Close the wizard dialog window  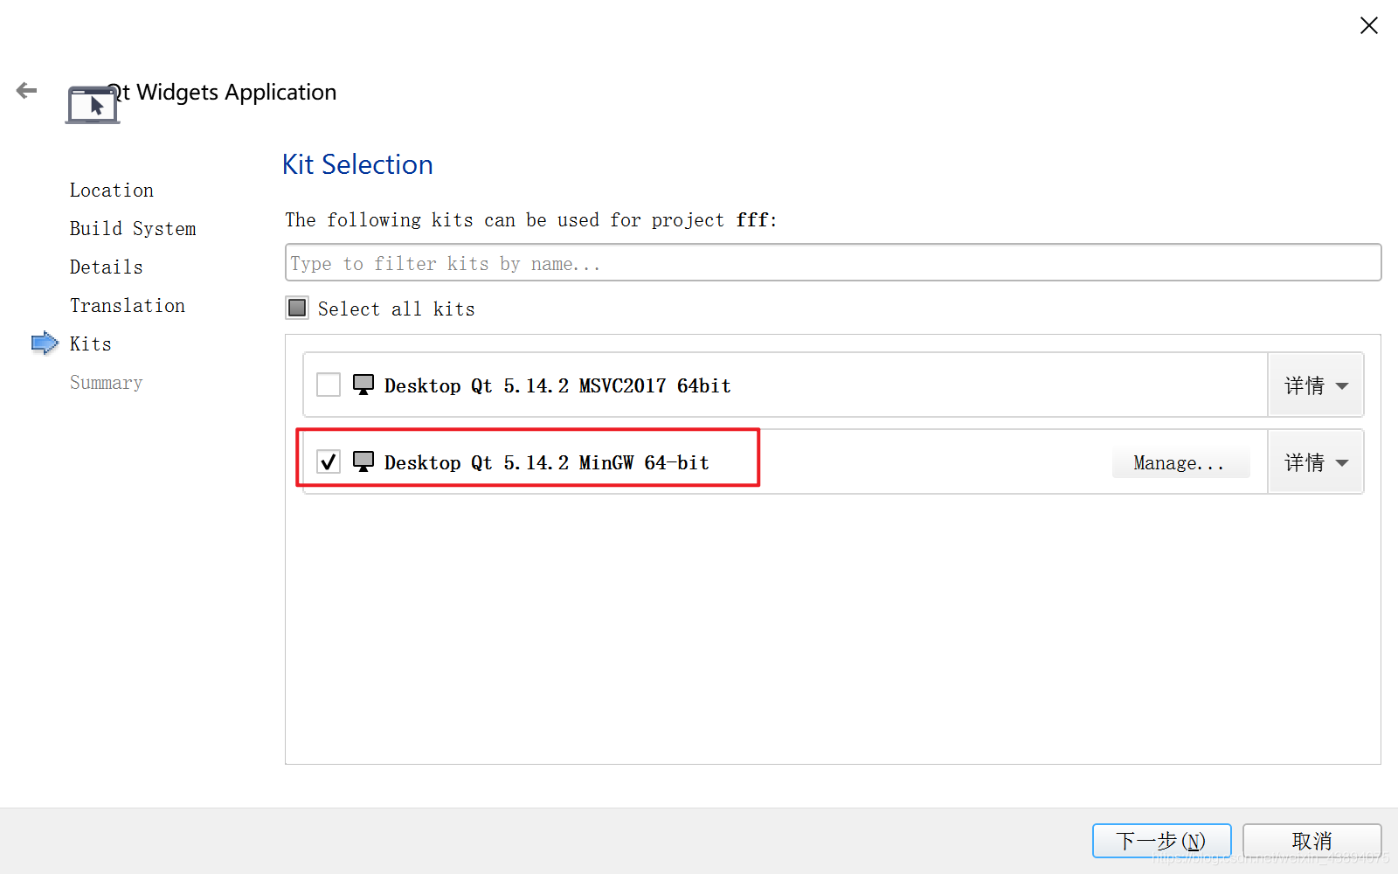1368,26
